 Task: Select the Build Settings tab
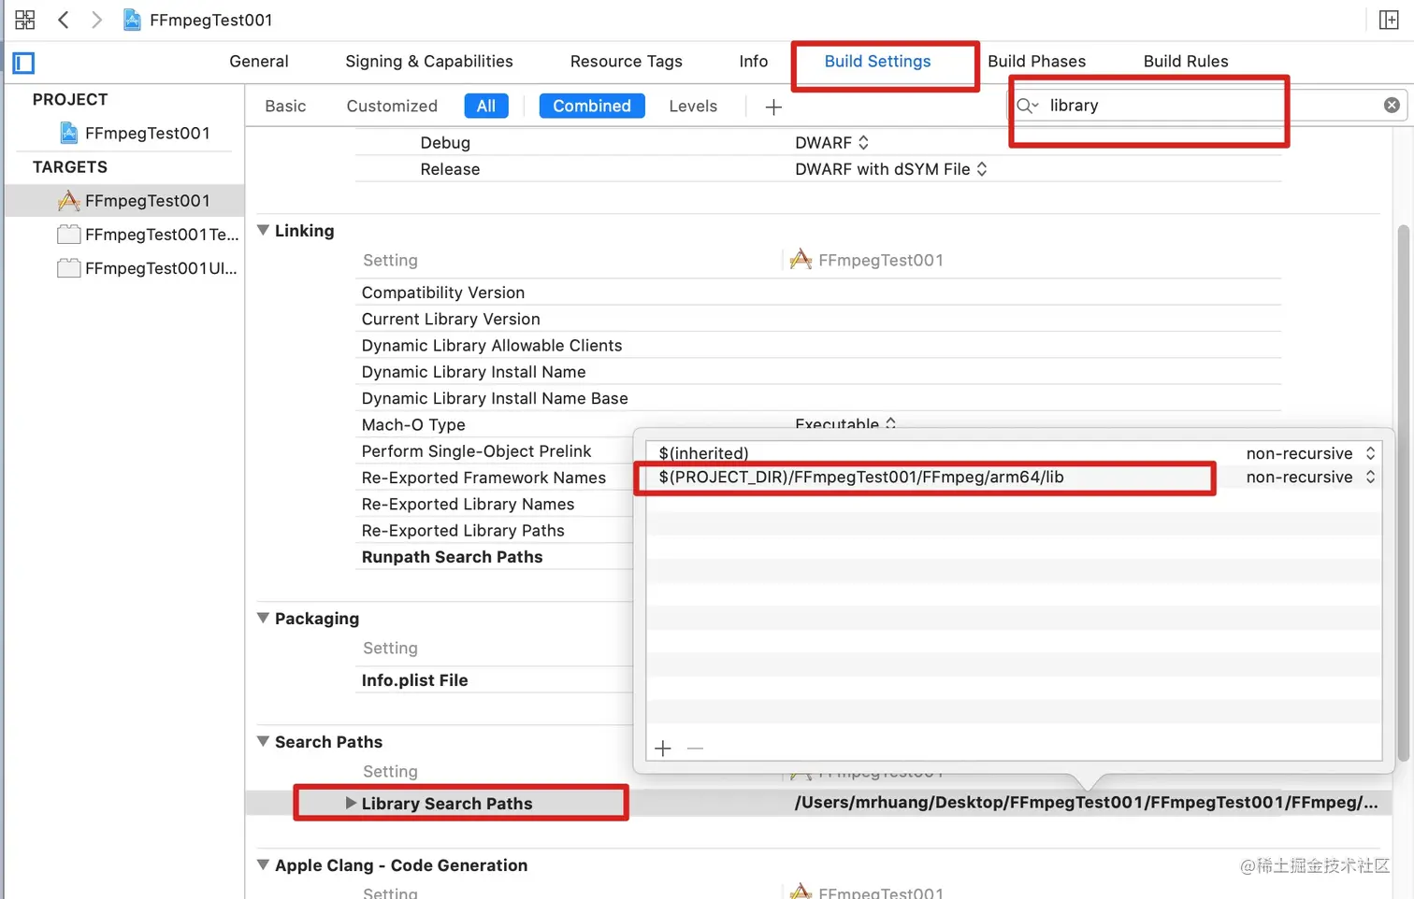(x=878, y=61)
